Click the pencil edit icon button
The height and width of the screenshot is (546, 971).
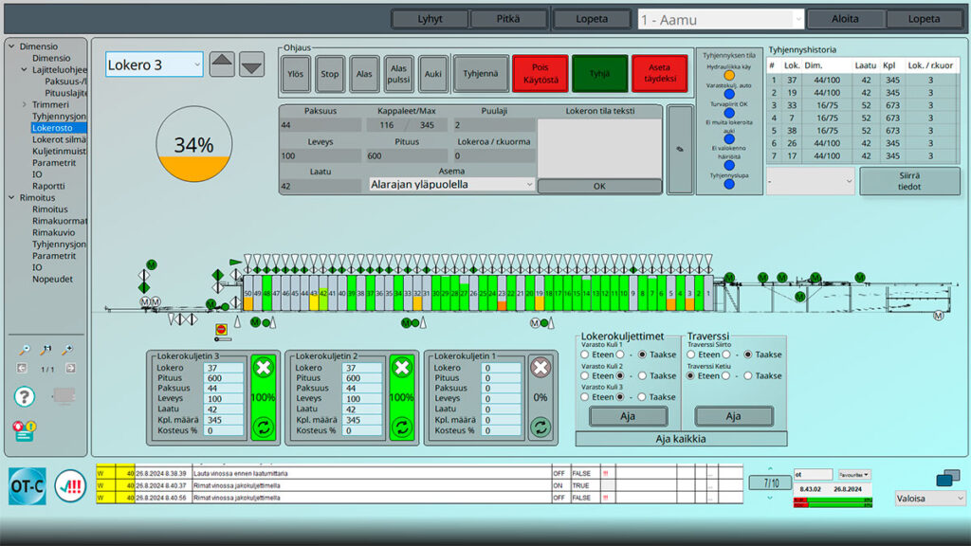(679, 149)
